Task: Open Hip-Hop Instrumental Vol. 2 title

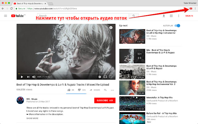Action: (161, 83)
